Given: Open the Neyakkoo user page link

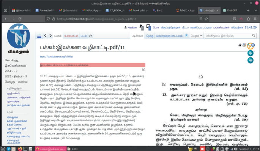Looking at the screenshot, I should pos(132,27).
